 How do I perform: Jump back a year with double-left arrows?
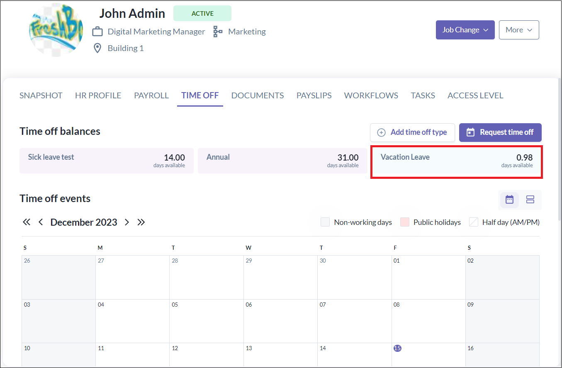click(27, 222)
